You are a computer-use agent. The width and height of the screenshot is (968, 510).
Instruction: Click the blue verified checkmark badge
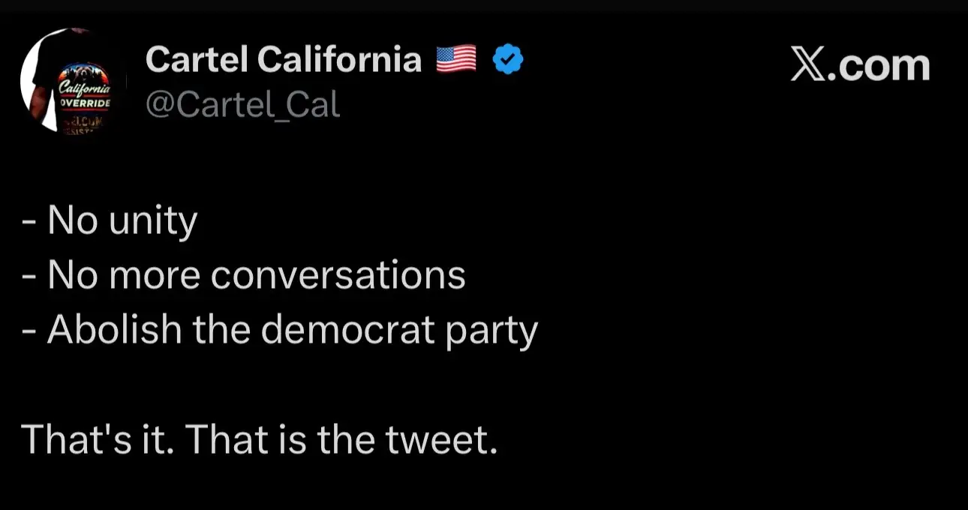point(508,59)
